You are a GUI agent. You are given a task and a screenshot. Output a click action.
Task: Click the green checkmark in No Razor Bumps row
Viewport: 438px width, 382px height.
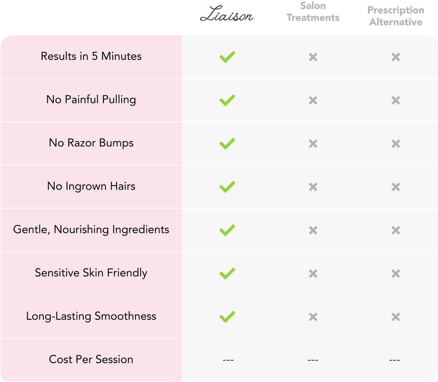pyautogui.click(x=227, y=144)
